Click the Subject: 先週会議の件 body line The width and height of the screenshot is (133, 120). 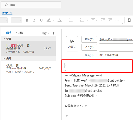point(81,96)
